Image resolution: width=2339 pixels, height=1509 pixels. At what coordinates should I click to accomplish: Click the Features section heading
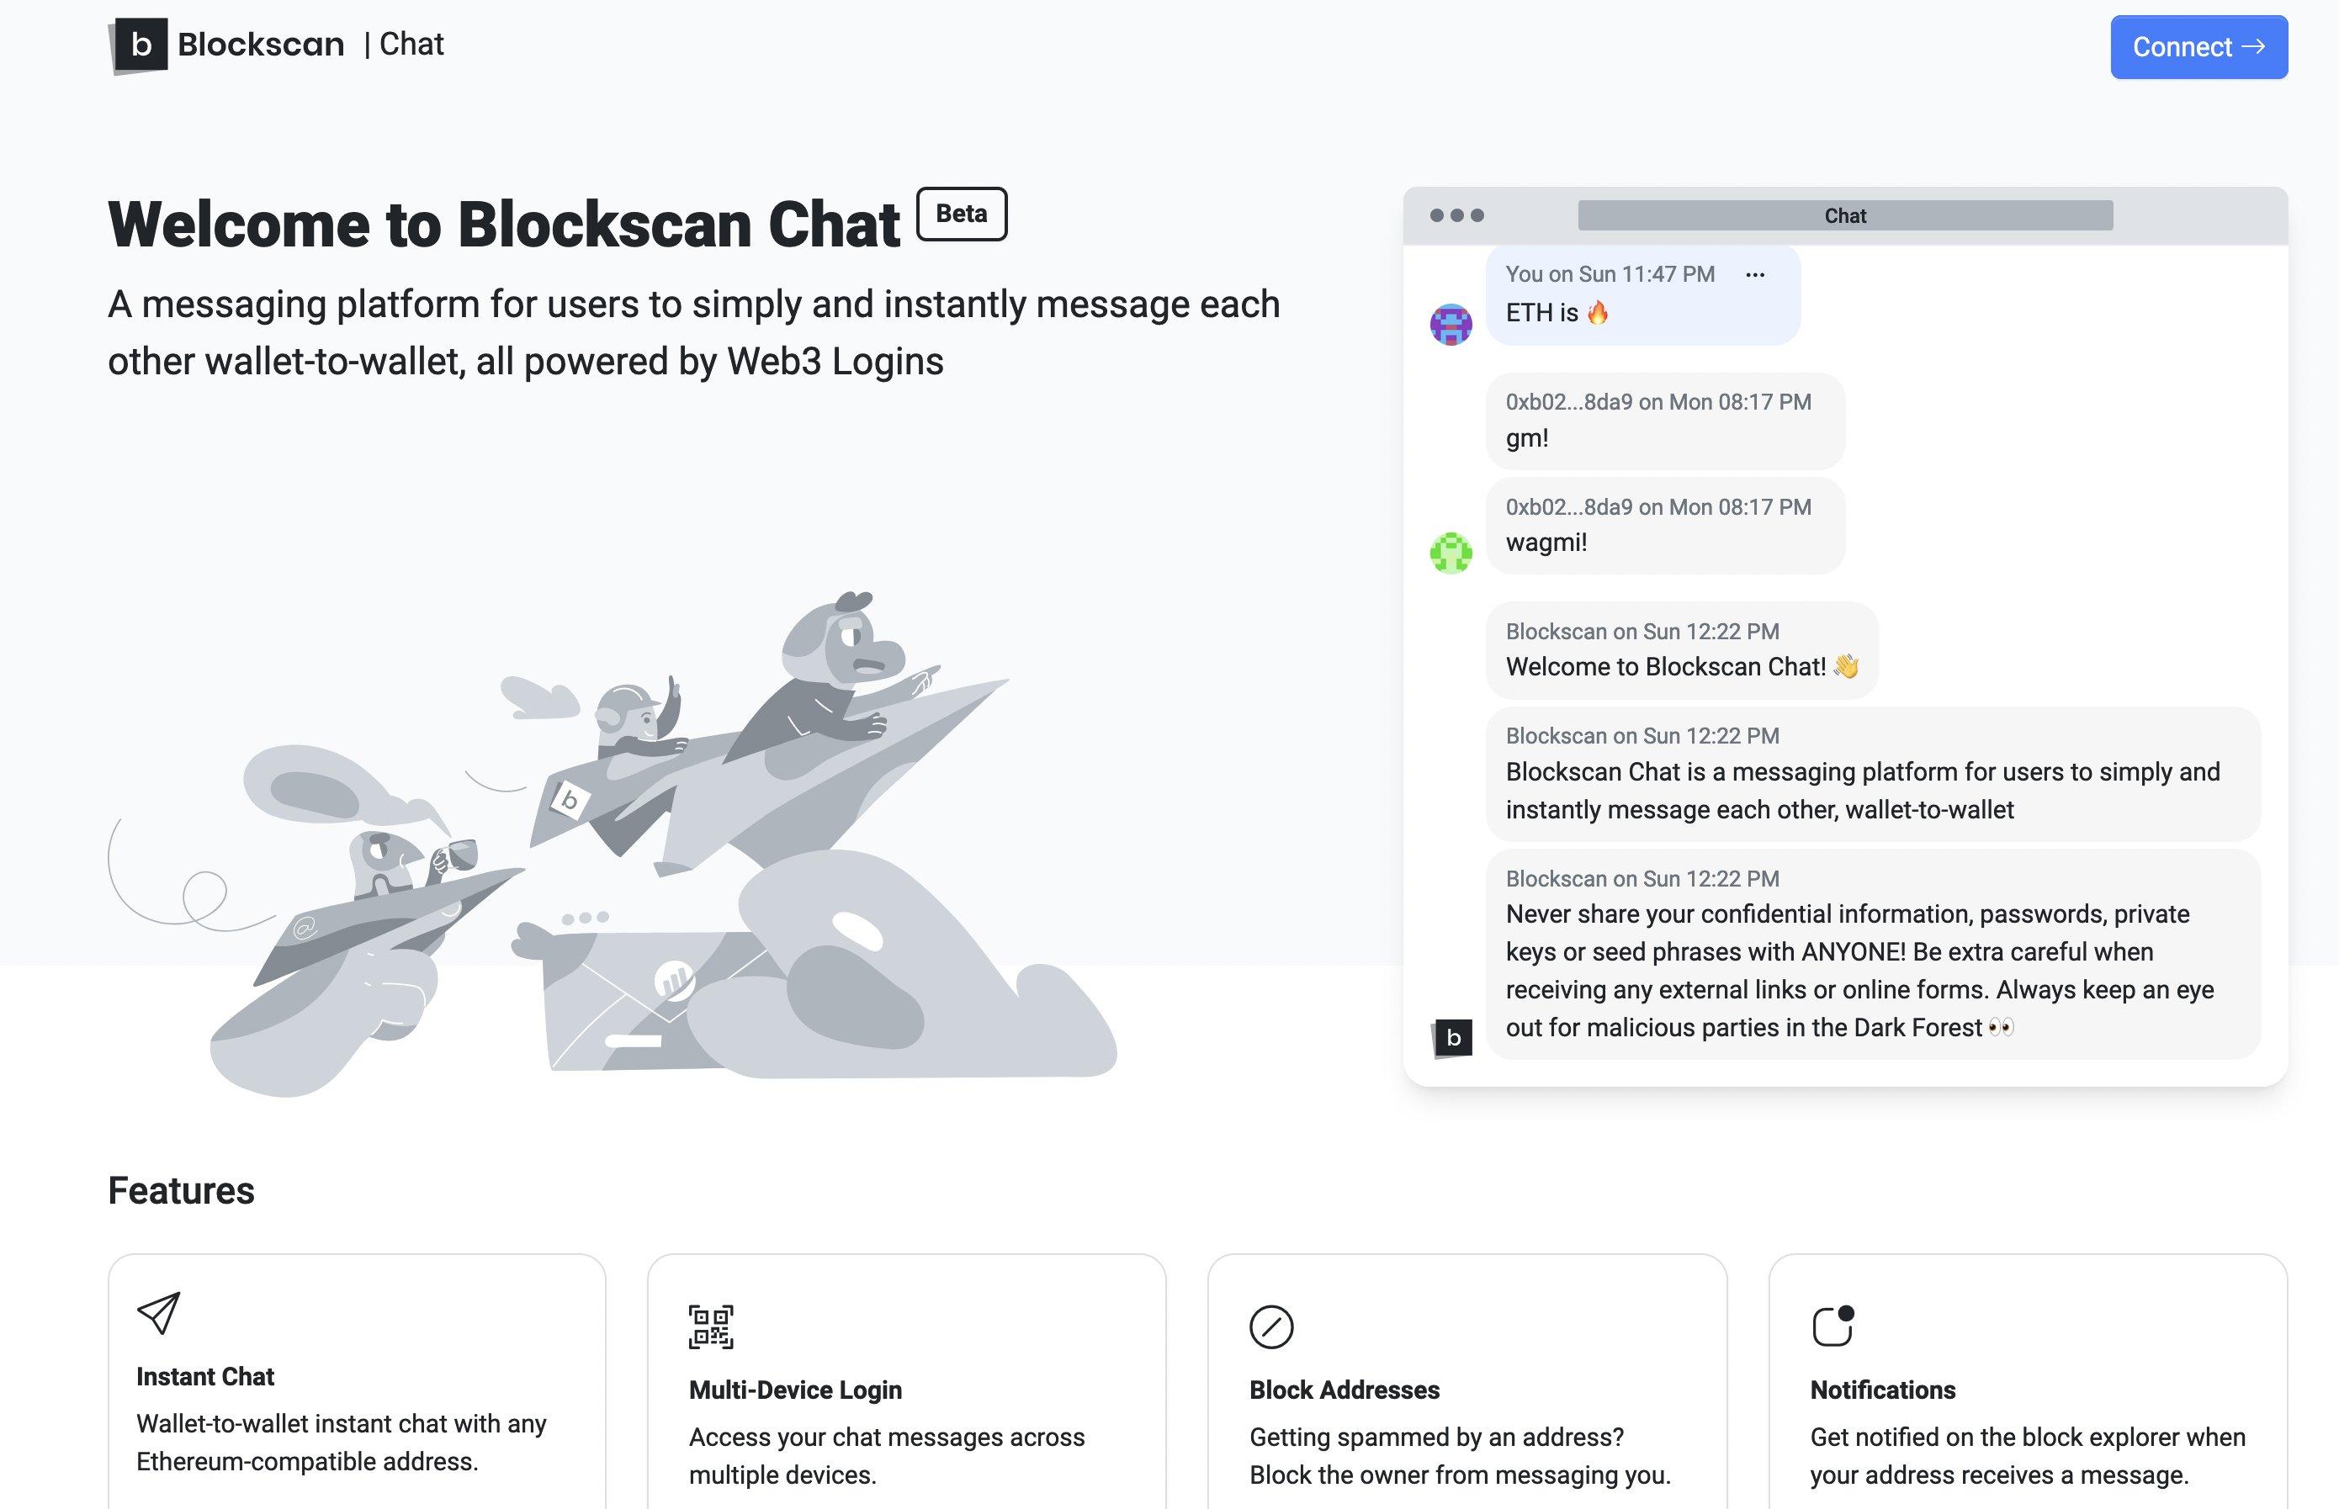point(181,1190)
